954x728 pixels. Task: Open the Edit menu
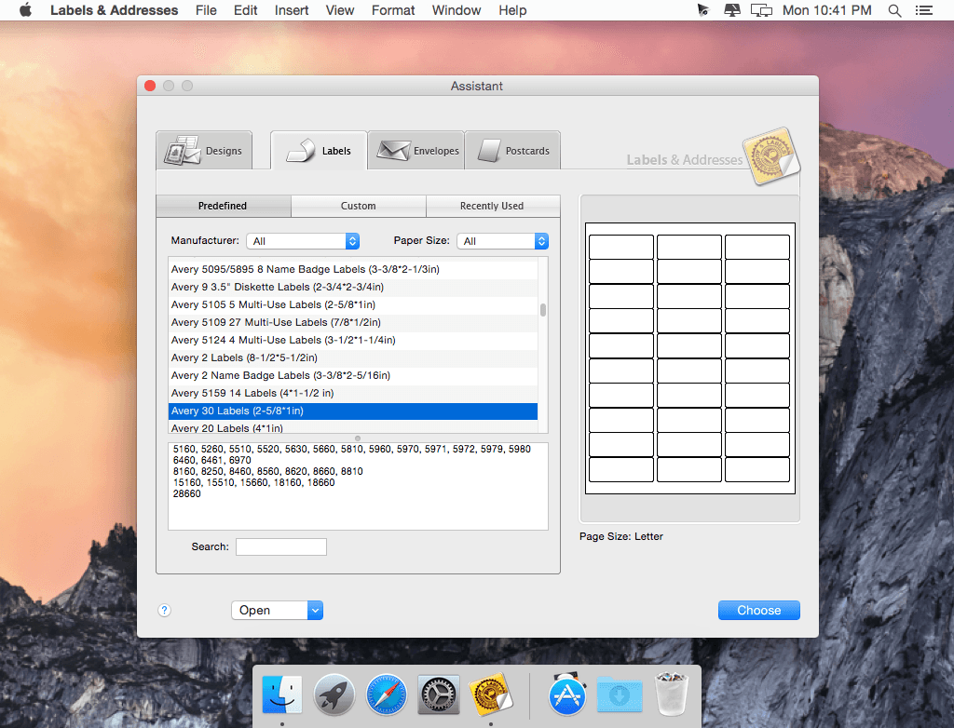tap(245, 10)
